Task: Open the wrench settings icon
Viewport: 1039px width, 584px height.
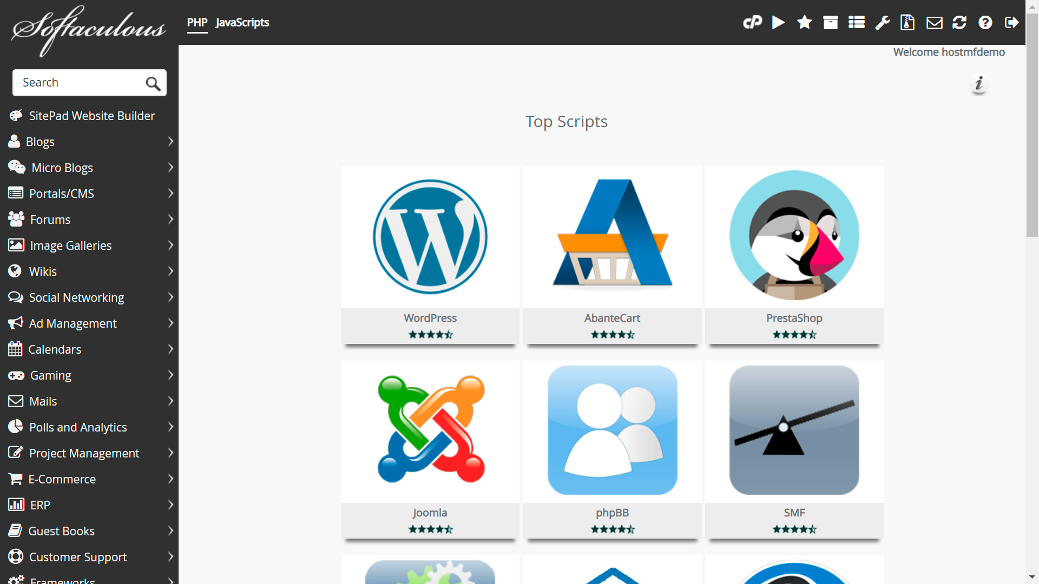Action: [883, 22]
